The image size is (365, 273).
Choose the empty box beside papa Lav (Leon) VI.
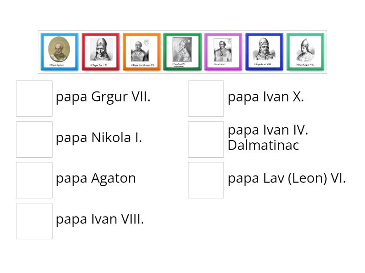[x=206, y=180]
